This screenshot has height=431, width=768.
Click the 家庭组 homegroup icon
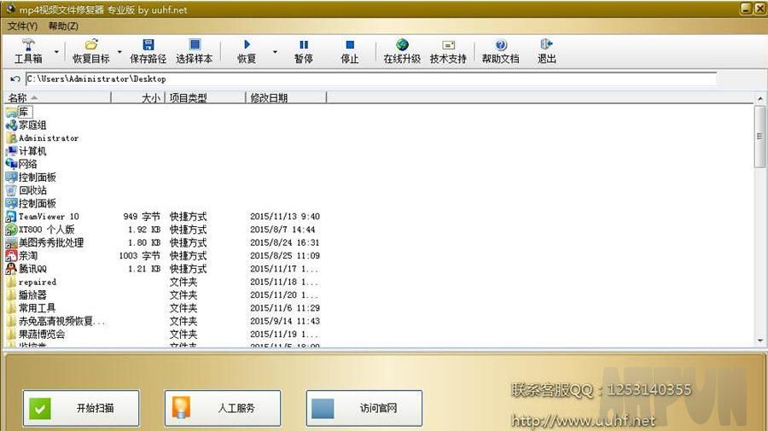click(x=11, y=125)
